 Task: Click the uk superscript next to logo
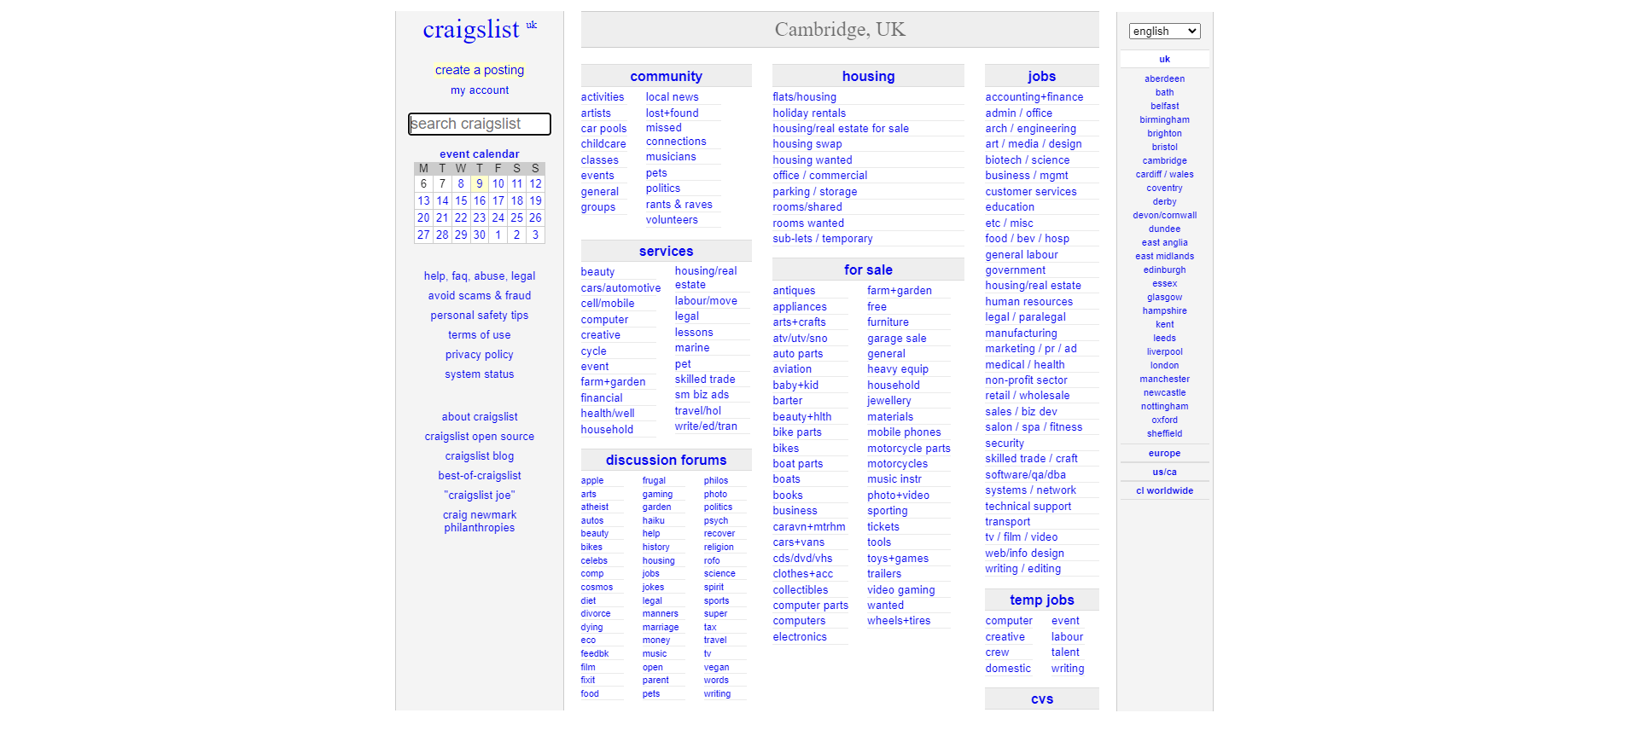pos(532,25)
